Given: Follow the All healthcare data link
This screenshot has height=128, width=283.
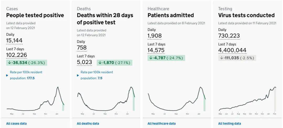Looking at the screenshot, I should 161,124.
